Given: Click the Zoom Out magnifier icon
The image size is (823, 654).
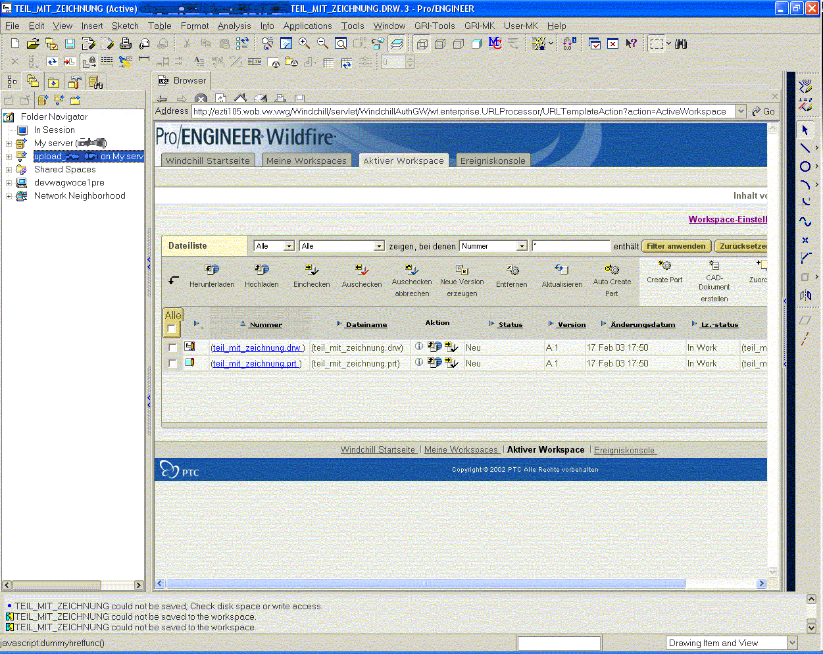Looking at the screenshot, I should pyautogui.click(x=322, y=43).
